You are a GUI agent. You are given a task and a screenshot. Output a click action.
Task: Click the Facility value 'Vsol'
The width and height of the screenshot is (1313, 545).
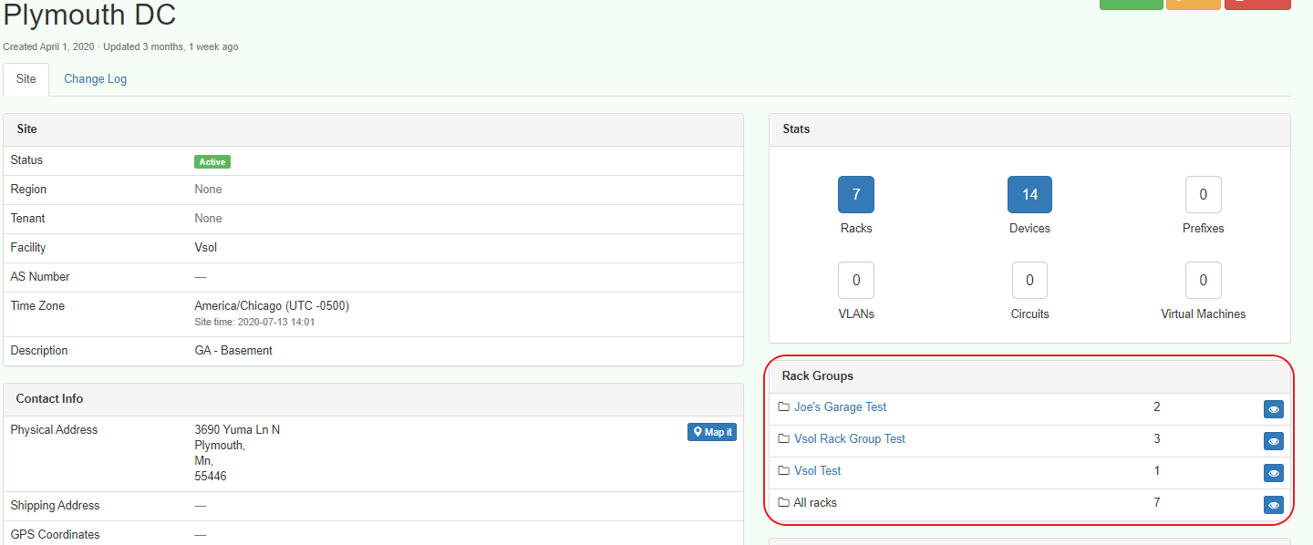click(206, 248)
